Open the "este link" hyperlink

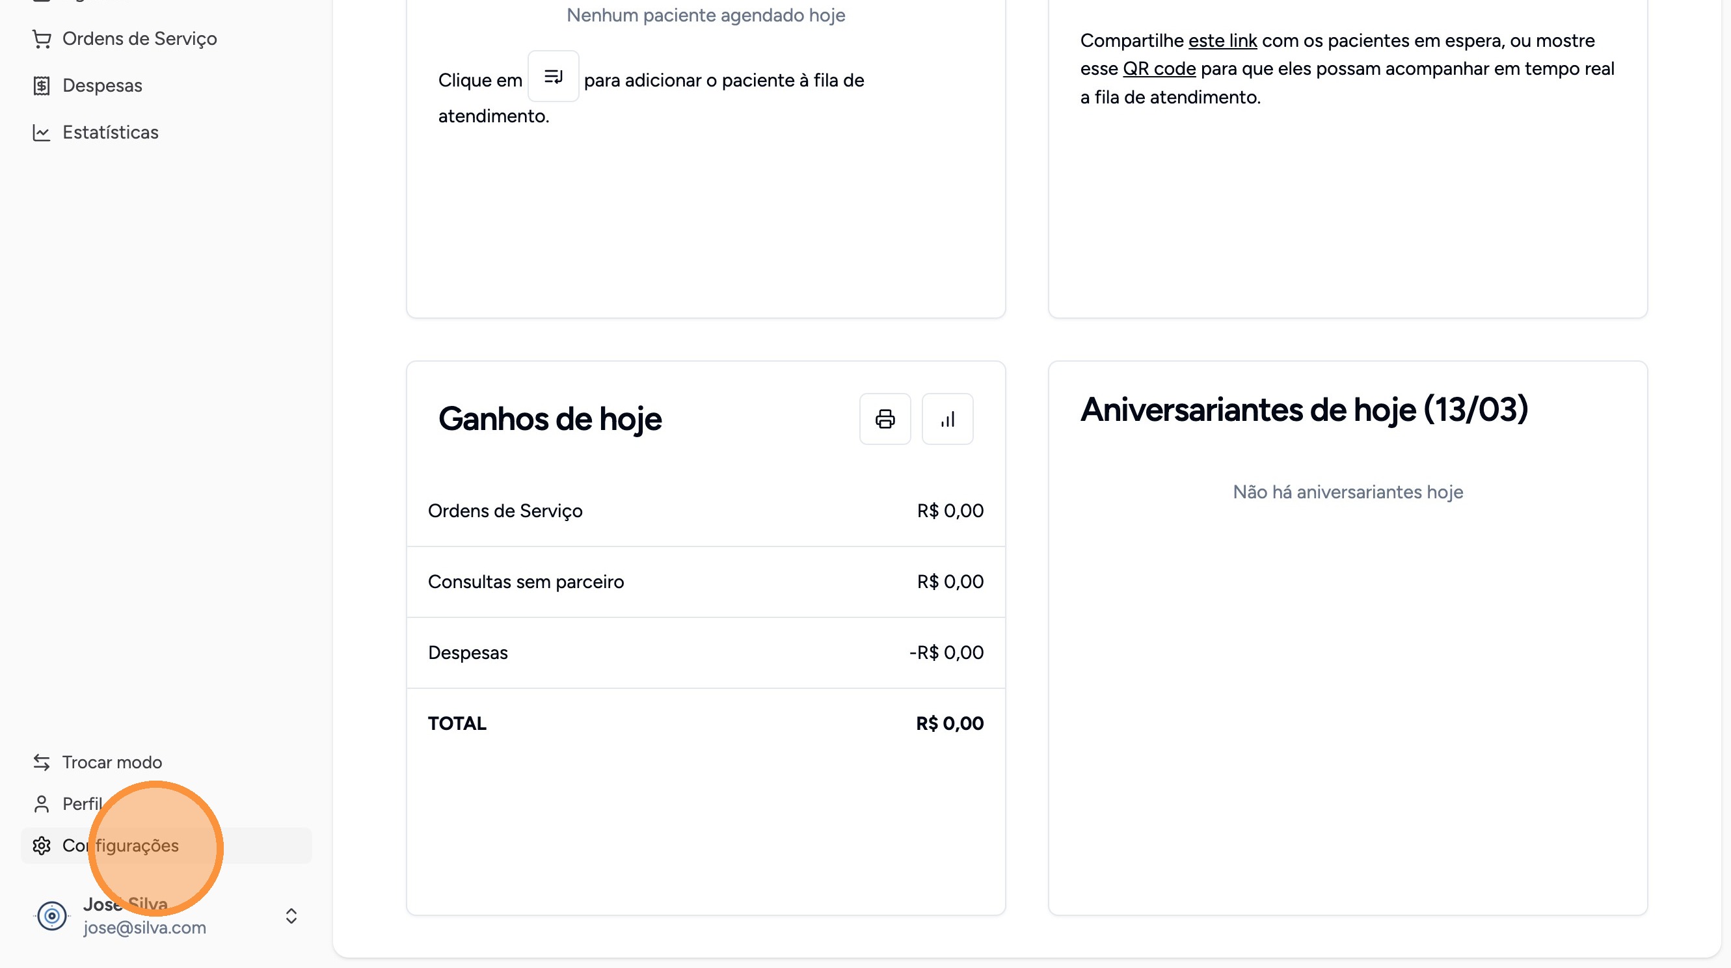point(1222,41)
